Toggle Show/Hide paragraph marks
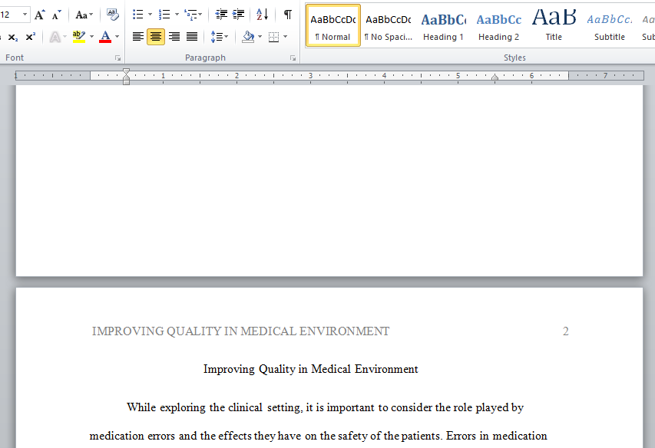 [288, 15]
